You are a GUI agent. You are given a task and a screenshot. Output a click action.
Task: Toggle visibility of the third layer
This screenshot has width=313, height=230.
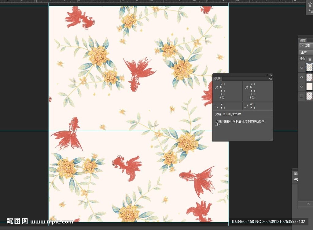302,87
